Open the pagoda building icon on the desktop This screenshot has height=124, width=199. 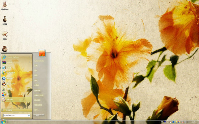coord(5,6)
